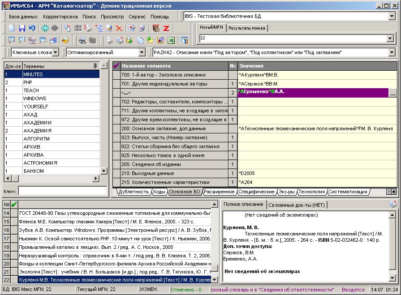This screenshot has width=401, height=295.
Task: Switch to the 'Систематизация' tab
Action: tap(347, 192)
